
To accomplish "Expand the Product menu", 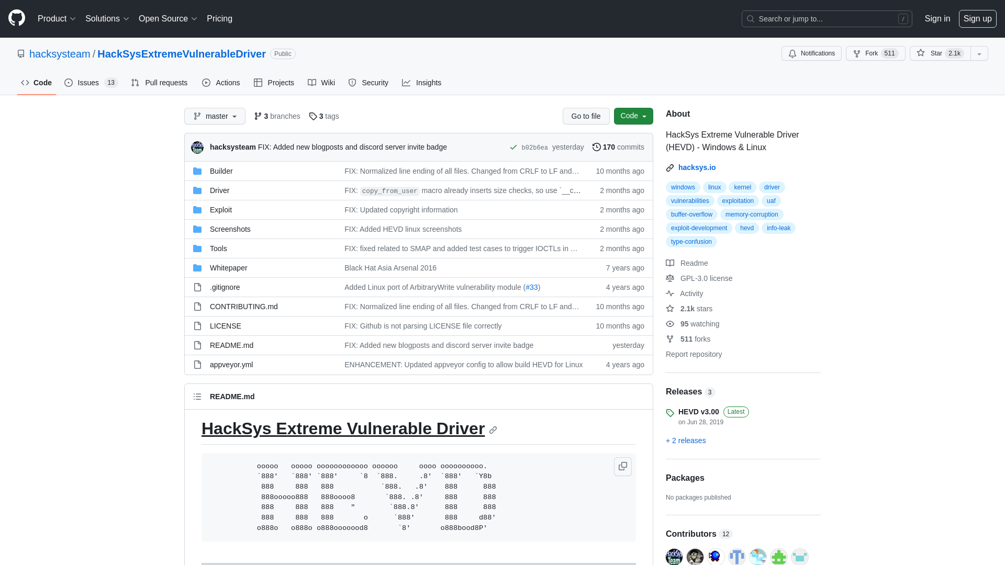I will click(x=57, y=19).
